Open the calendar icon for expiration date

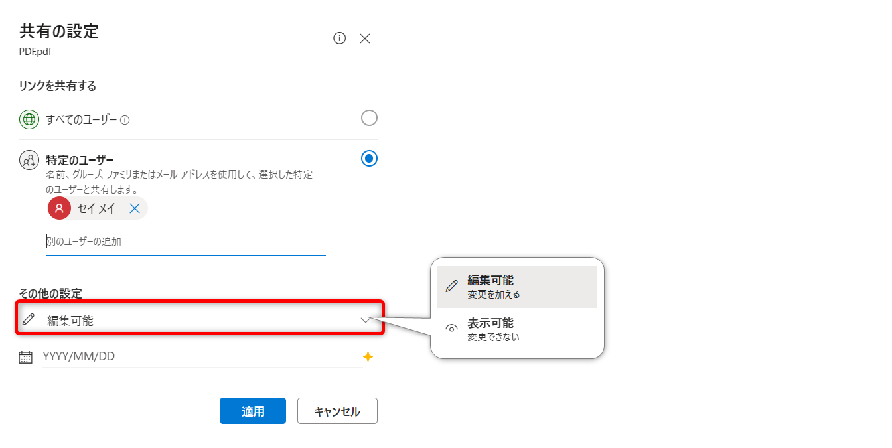pos(25,357)
